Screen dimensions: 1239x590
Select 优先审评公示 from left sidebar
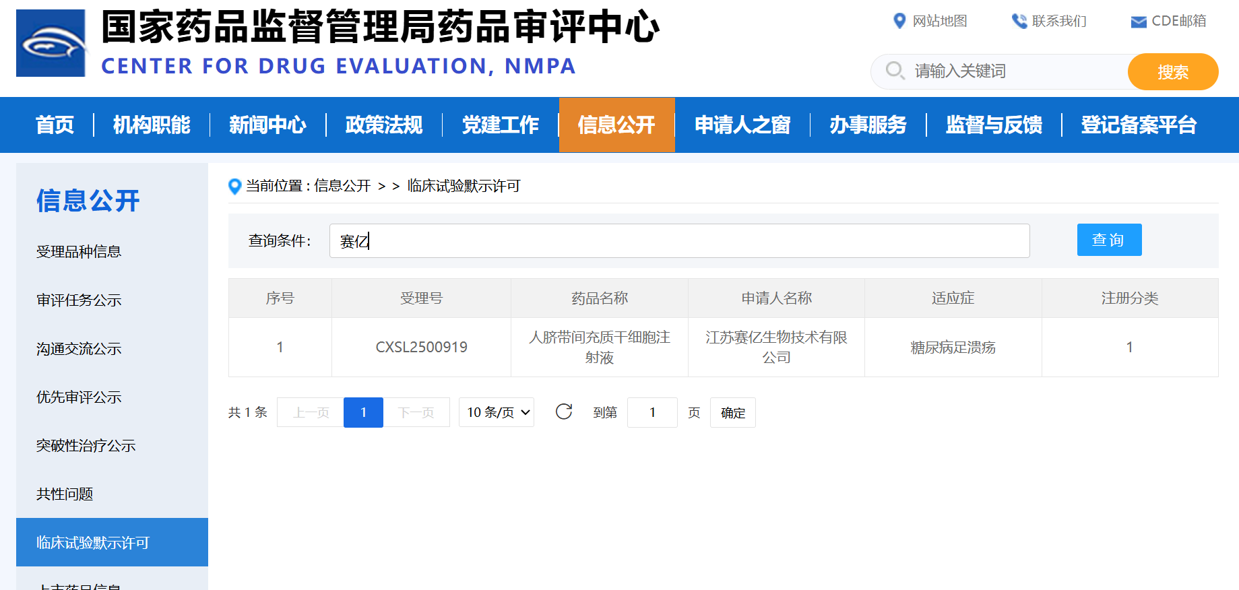pyautogui.click(x=79, y=397)
